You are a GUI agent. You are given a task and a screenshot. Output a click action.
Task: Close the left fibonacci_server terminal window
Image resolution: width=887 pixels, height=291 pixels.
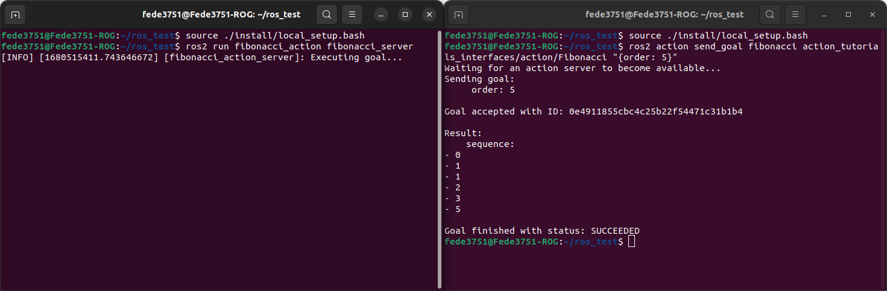pyautogui.click(x=429, y=14)
